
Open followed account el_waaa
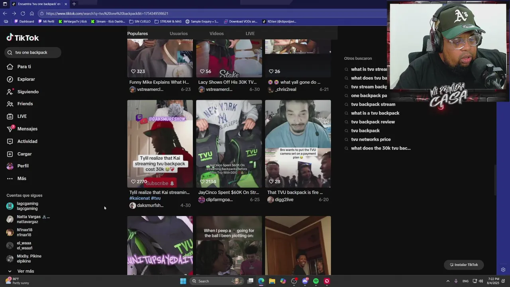point(24,246)
